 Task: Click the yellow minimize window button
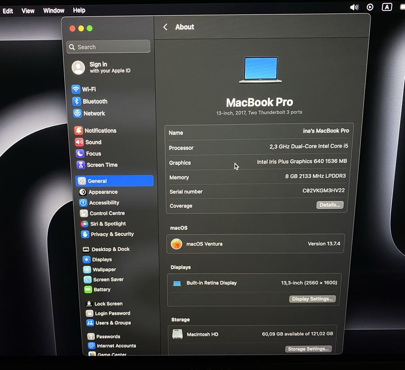click(x=81, y=28)
